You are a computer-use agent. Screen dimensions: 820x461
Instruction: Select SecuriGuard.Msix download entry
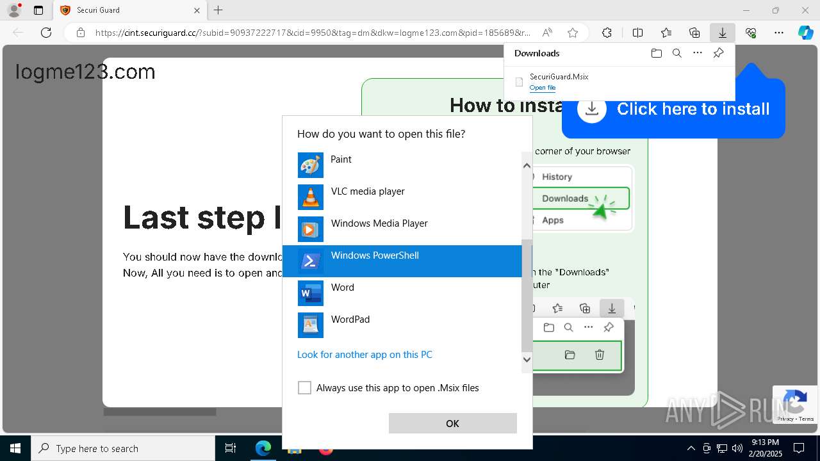coord(619,82)
